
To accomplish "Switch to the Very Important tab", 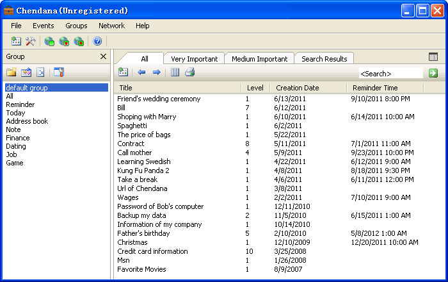I will (194, 59).
